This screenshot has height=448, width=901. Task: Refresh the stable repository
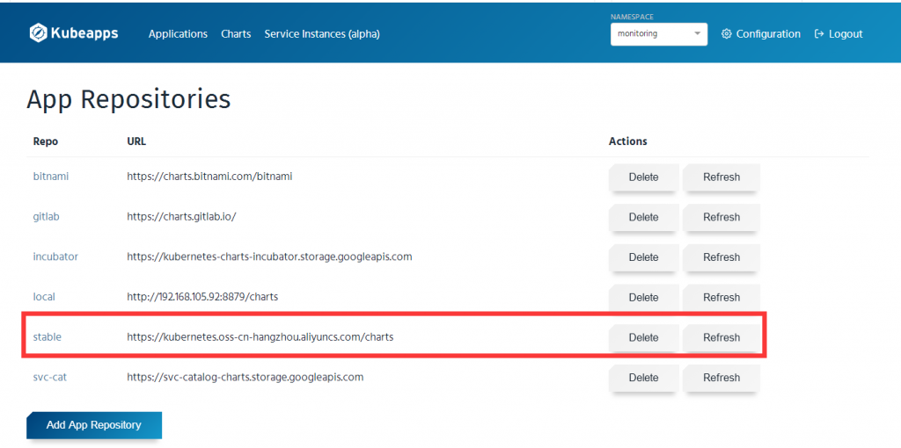722,338
